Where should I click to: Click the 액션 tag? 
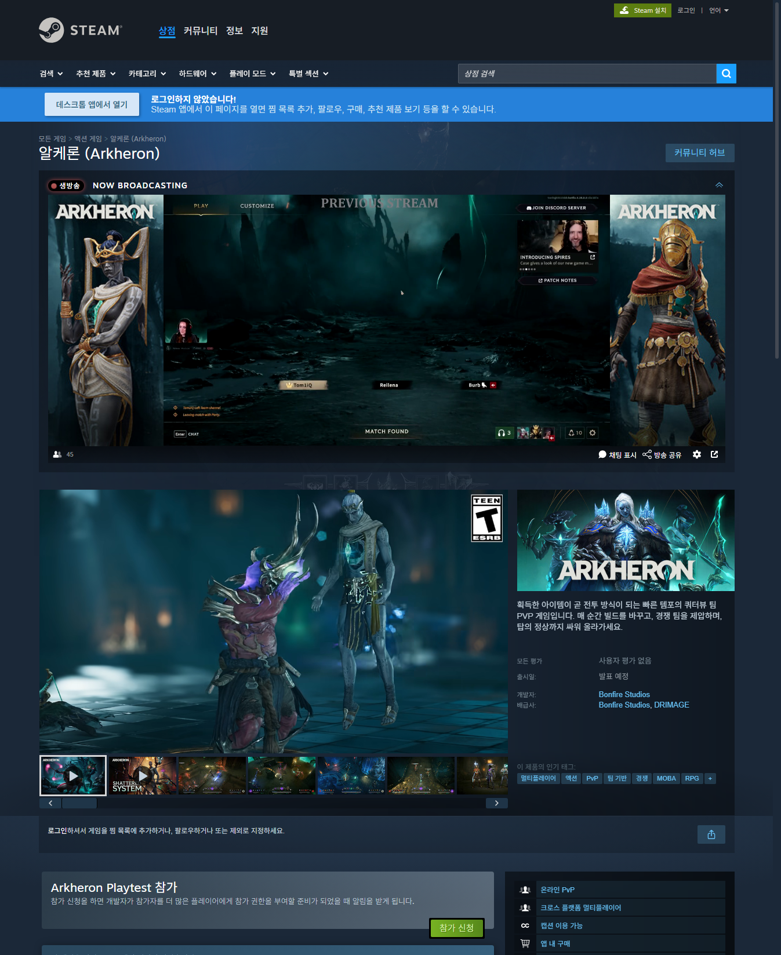coord(571,778)
